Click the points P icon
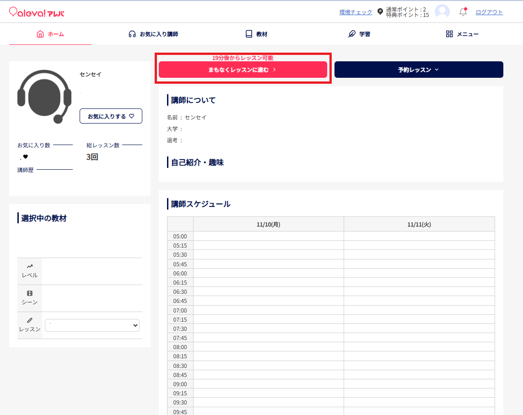The width and height of the screenshot is (523, 415). tap(380, 12)
